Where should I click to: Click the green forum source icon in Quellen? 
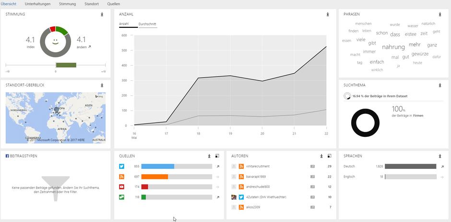point(122,197)
